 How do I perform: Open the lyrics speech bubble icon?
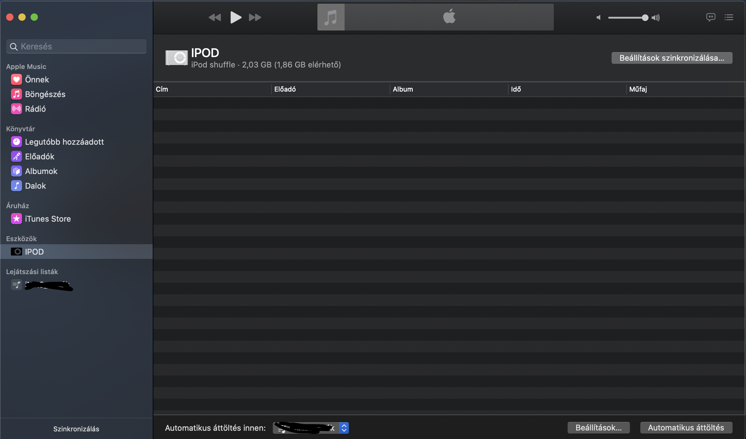click(711, 17)
